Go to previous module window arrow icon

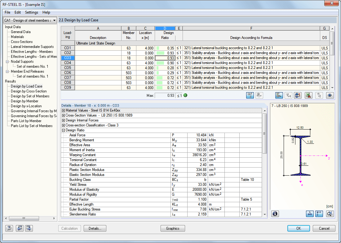tap(20, 228)
